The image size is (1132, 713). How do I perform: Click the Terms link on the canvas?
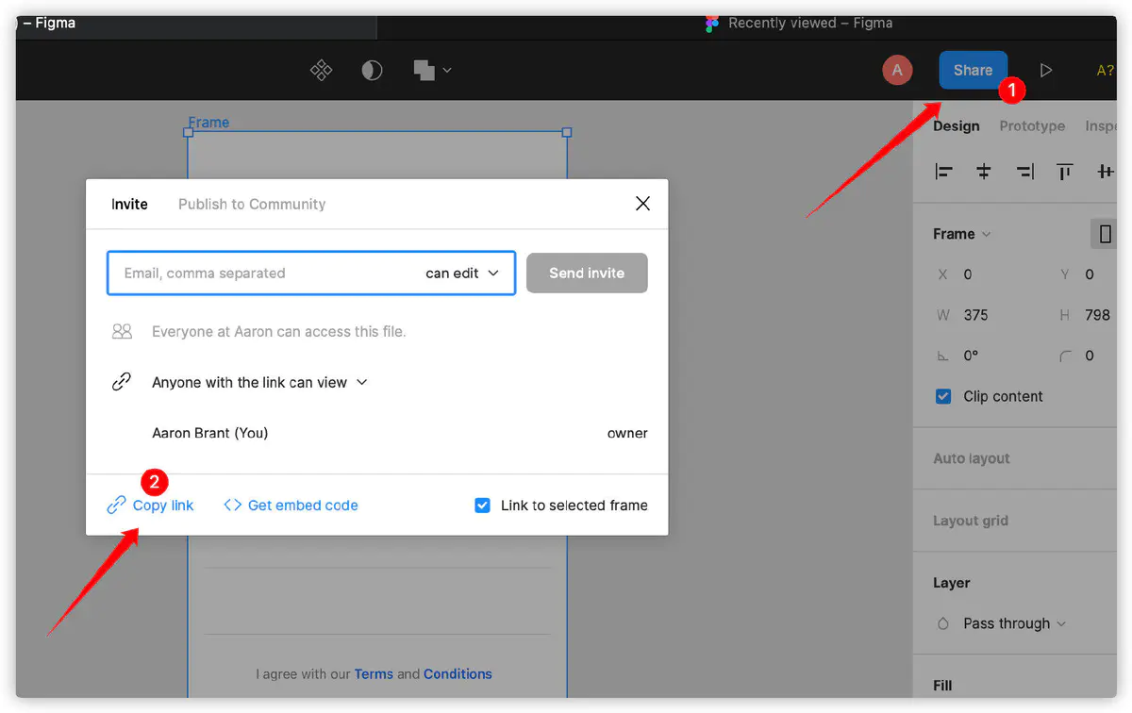click(x=374, y=673)
